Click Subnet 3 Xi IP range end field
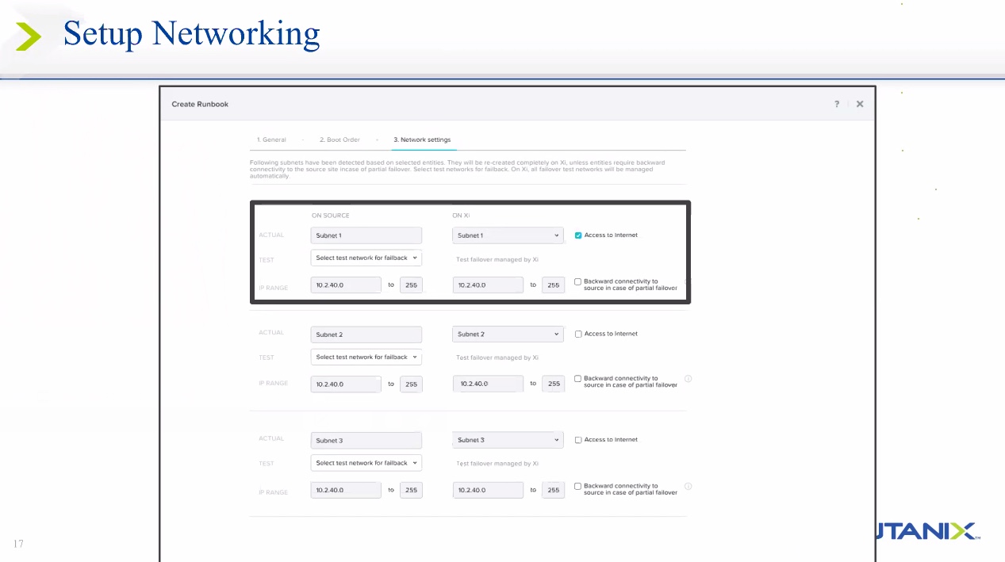The height and width of the screenshot is (562, 1005). point(553,490)
